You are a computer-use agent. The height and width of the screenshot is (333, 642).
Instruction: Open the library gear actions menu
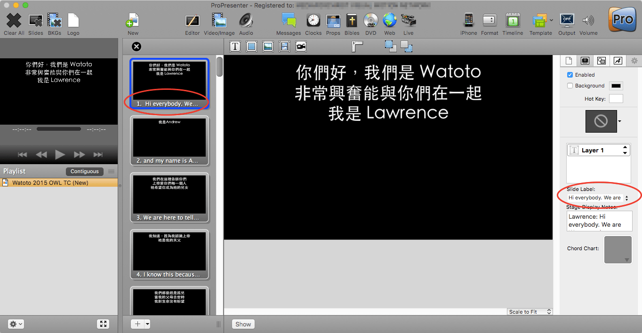(x=16, y=324)
